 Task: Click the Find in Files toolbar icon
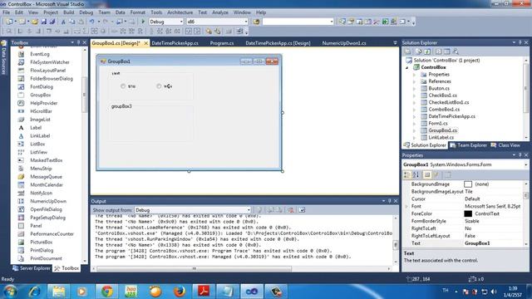(x=256, y=22)
